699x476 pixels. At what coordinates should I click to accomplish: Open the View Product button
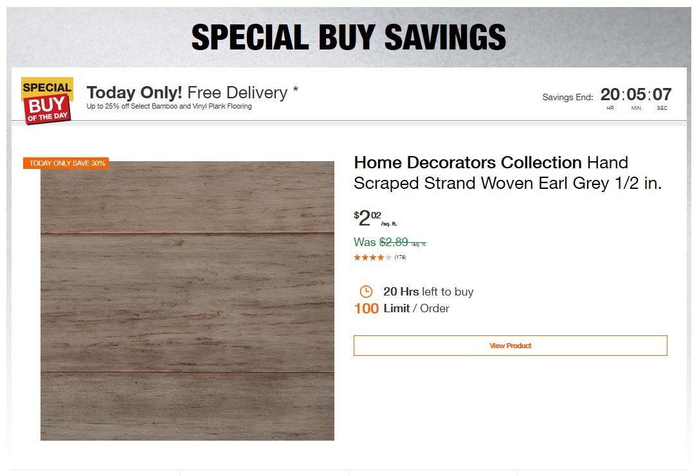click(x=510, y=346)
